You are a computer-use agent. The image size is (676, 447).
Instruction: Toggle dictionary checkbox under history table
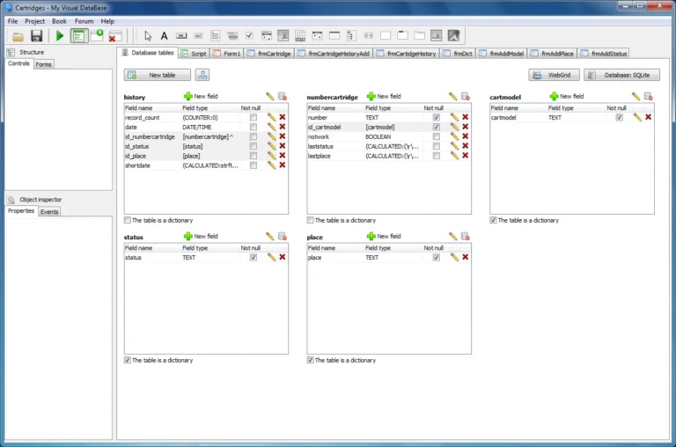coord(127,220)
